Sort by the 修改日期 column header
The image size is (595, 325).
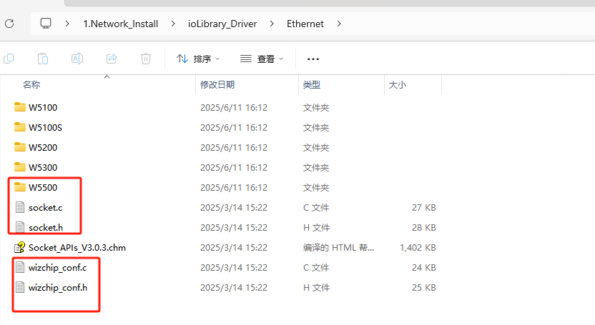click(x=217, y=84)
